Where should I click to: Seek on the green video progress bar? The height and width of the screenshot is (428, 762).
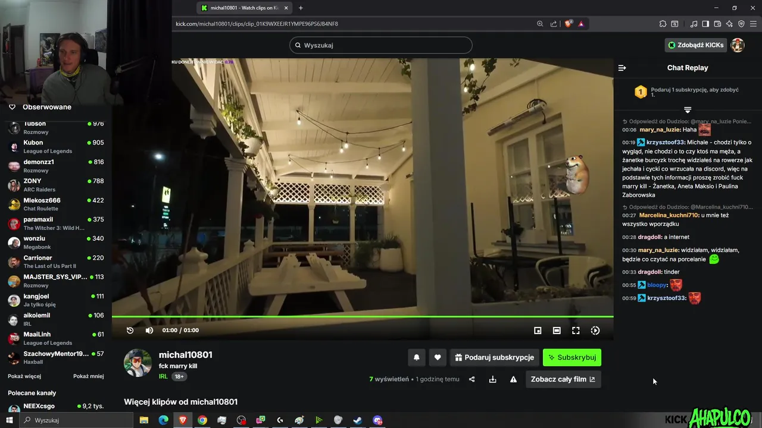pyautogui.click(x=363, y=316)
